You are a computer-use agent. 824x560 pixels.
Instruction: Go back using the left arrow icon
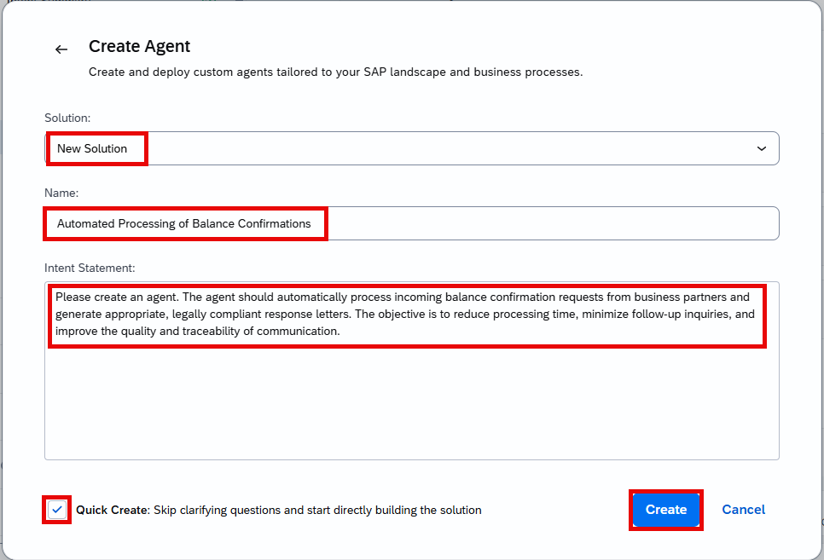click(x=61, y=49)
